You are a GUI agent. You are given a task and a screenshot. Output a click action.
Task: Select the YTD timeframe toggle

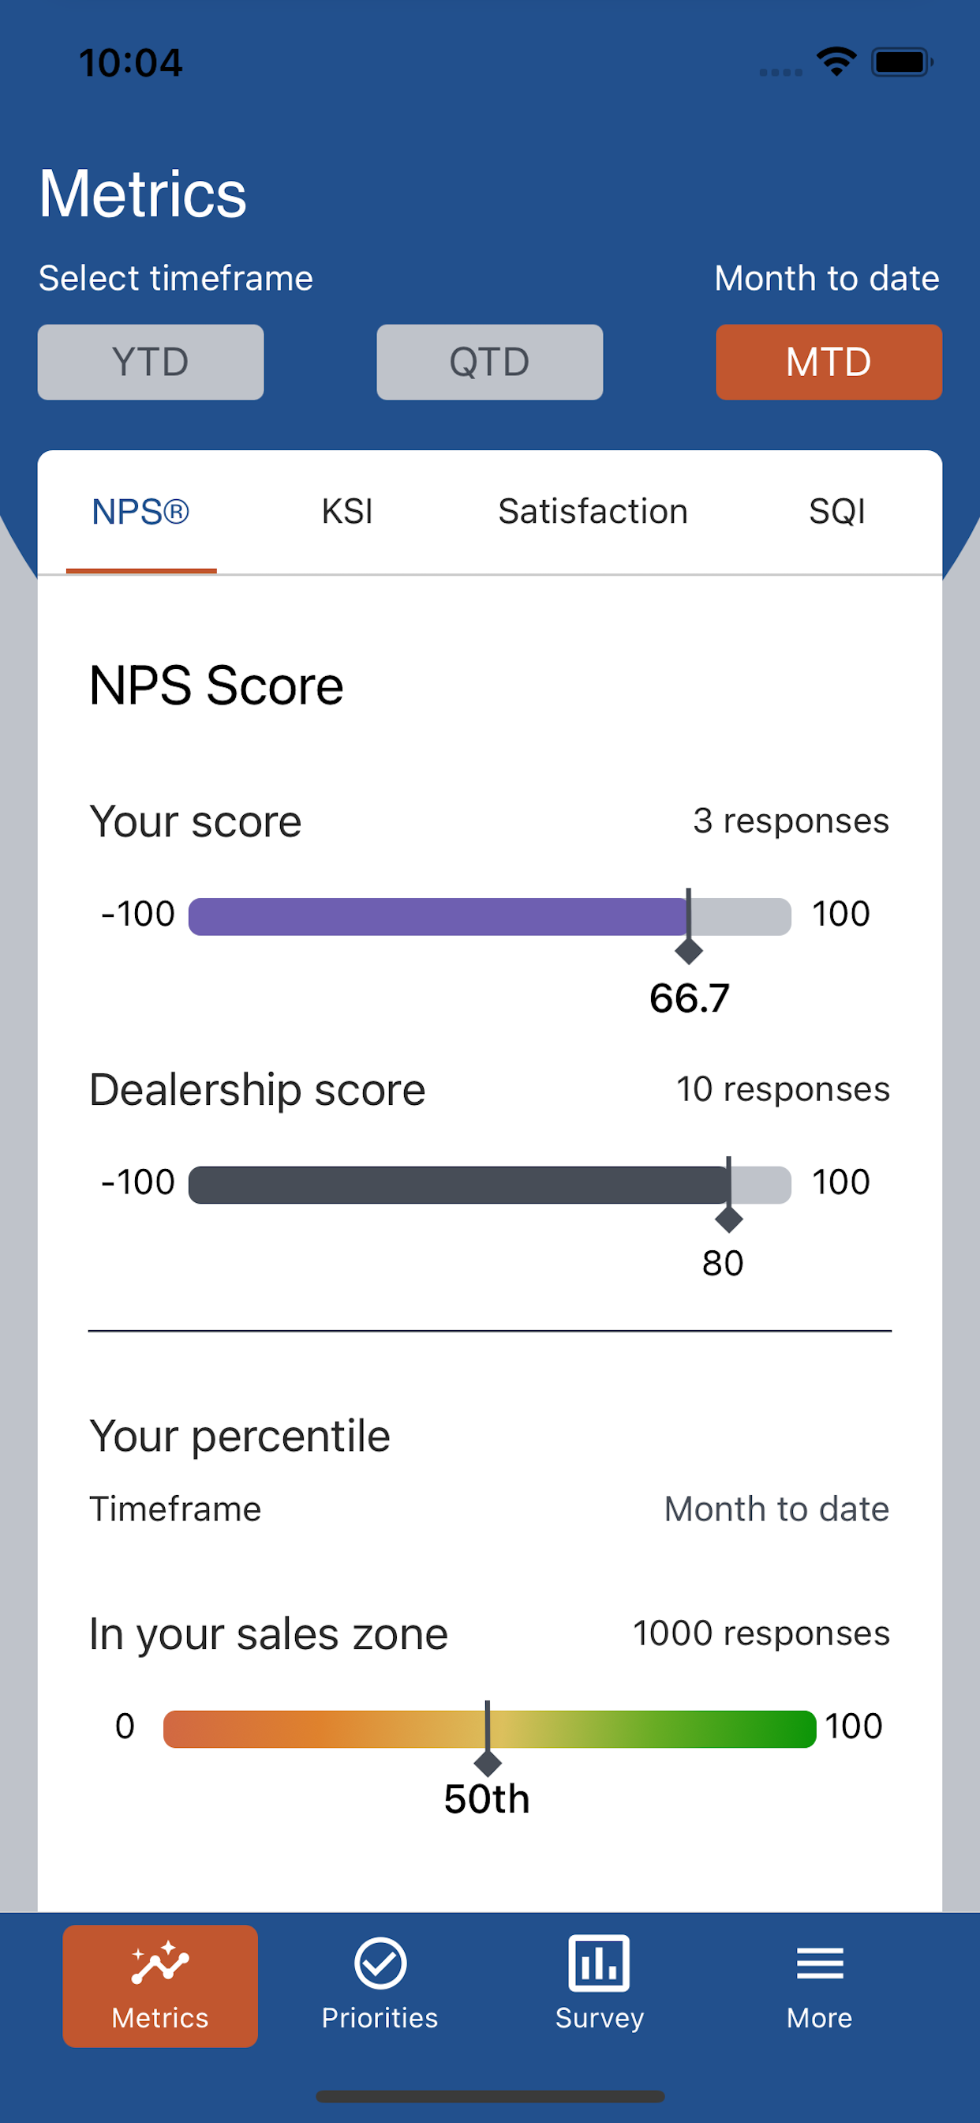point(151,362)
